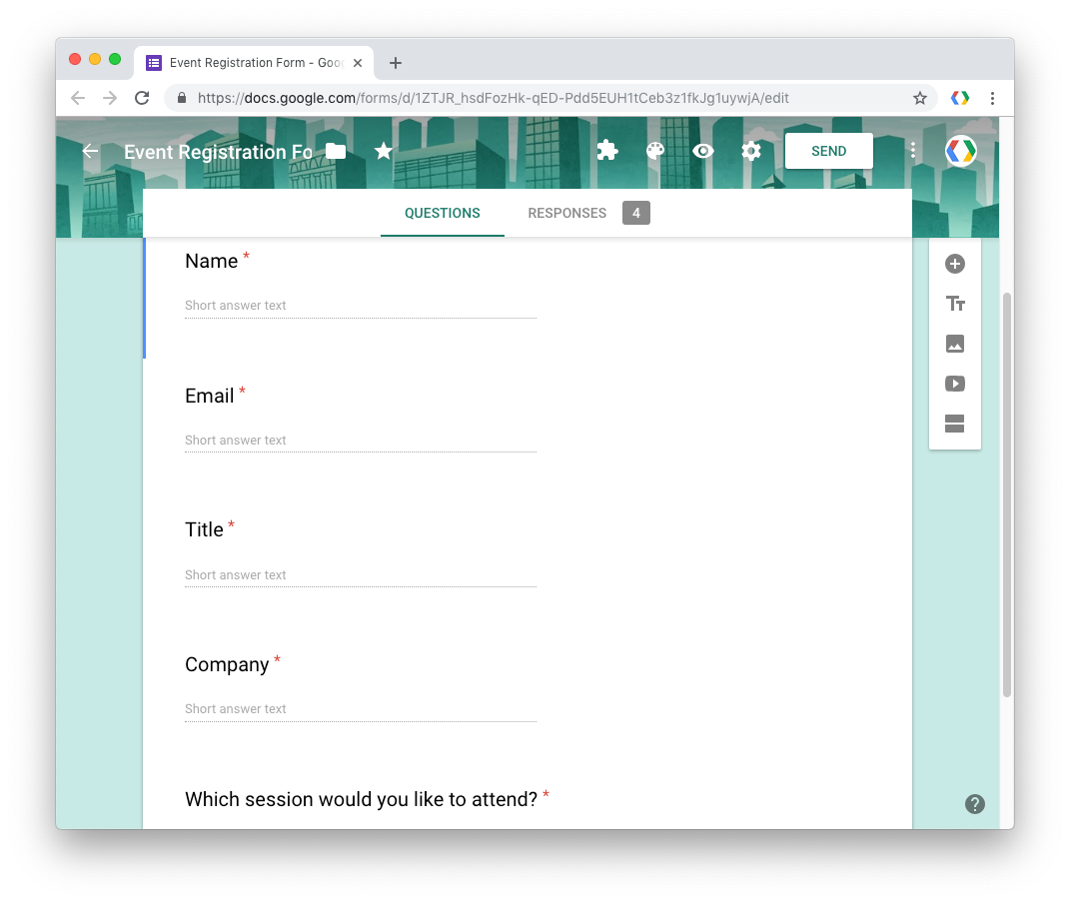
Task: Click the SEND button
Action: tap(828, 151)
